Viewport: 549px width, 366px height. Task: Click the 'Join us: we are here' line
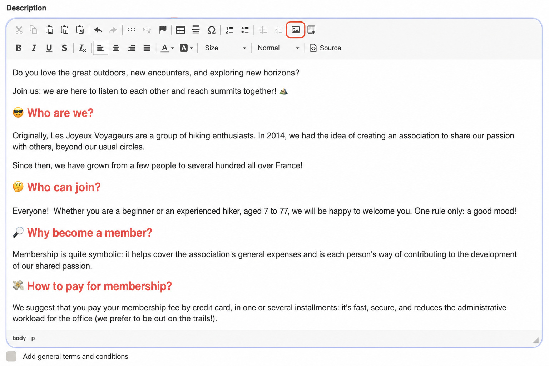[150, 91]
